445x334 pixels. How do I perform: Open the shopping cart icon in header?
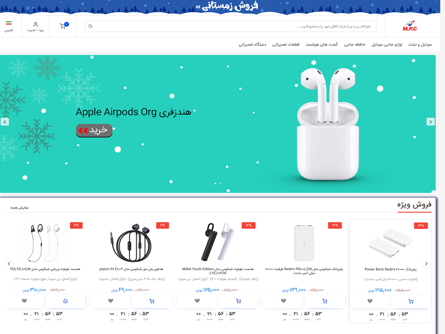click(63, 26)
